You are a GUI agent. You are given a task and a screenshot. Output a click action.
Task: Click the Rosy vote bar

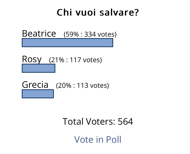pyautogui.click(x=39, y=68)
